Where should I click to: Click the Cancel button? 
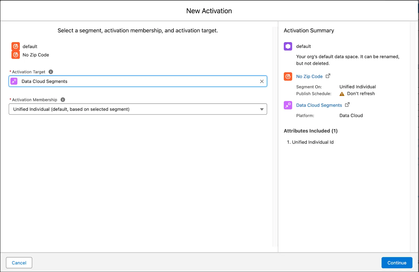pyautogui.click(x=19, y=263)
